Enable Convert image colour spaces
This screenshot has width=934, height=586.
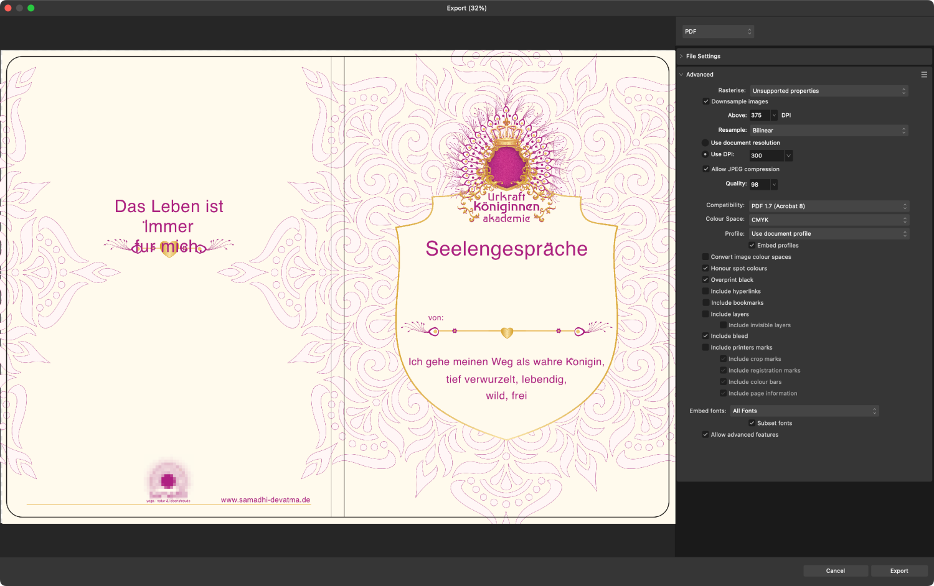[705, 257]
